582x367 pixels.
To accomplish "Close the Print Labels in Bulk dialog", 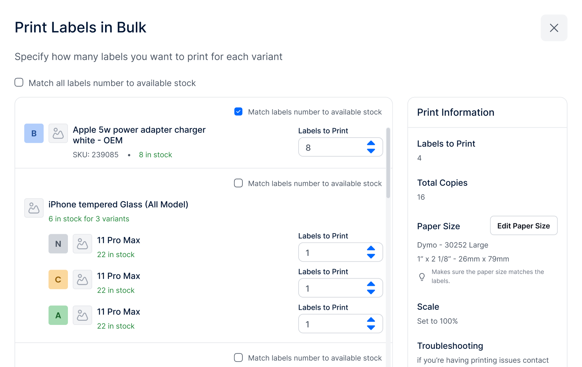I will [x=554, y=28].
